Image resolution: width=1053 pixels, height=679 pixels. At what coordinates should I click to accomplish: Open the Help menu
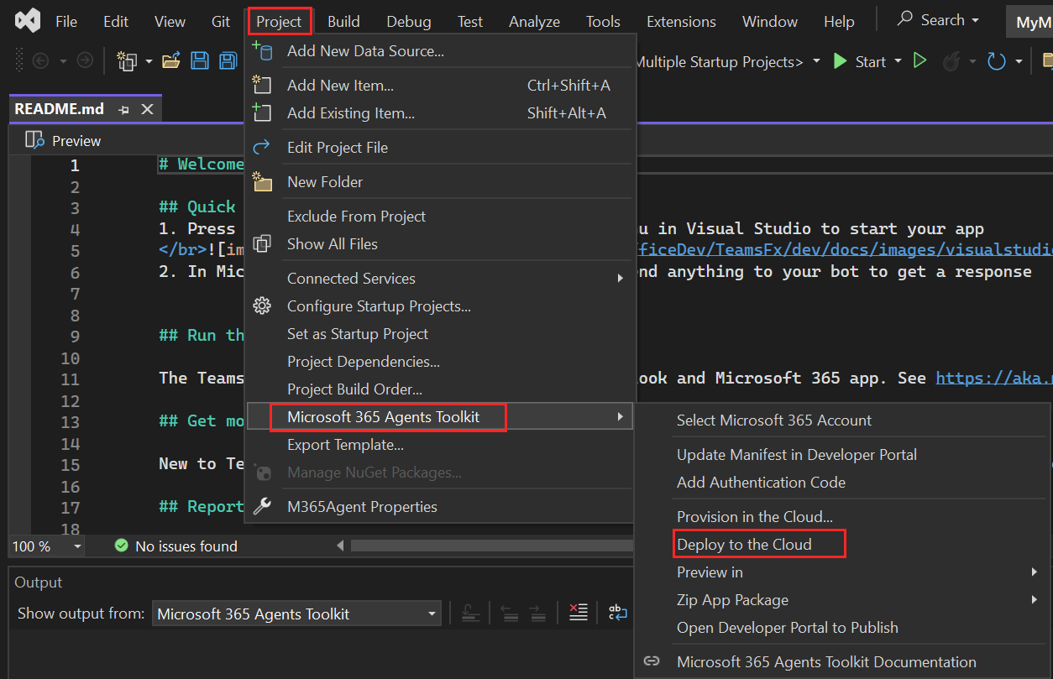click(x=839, y=21)
